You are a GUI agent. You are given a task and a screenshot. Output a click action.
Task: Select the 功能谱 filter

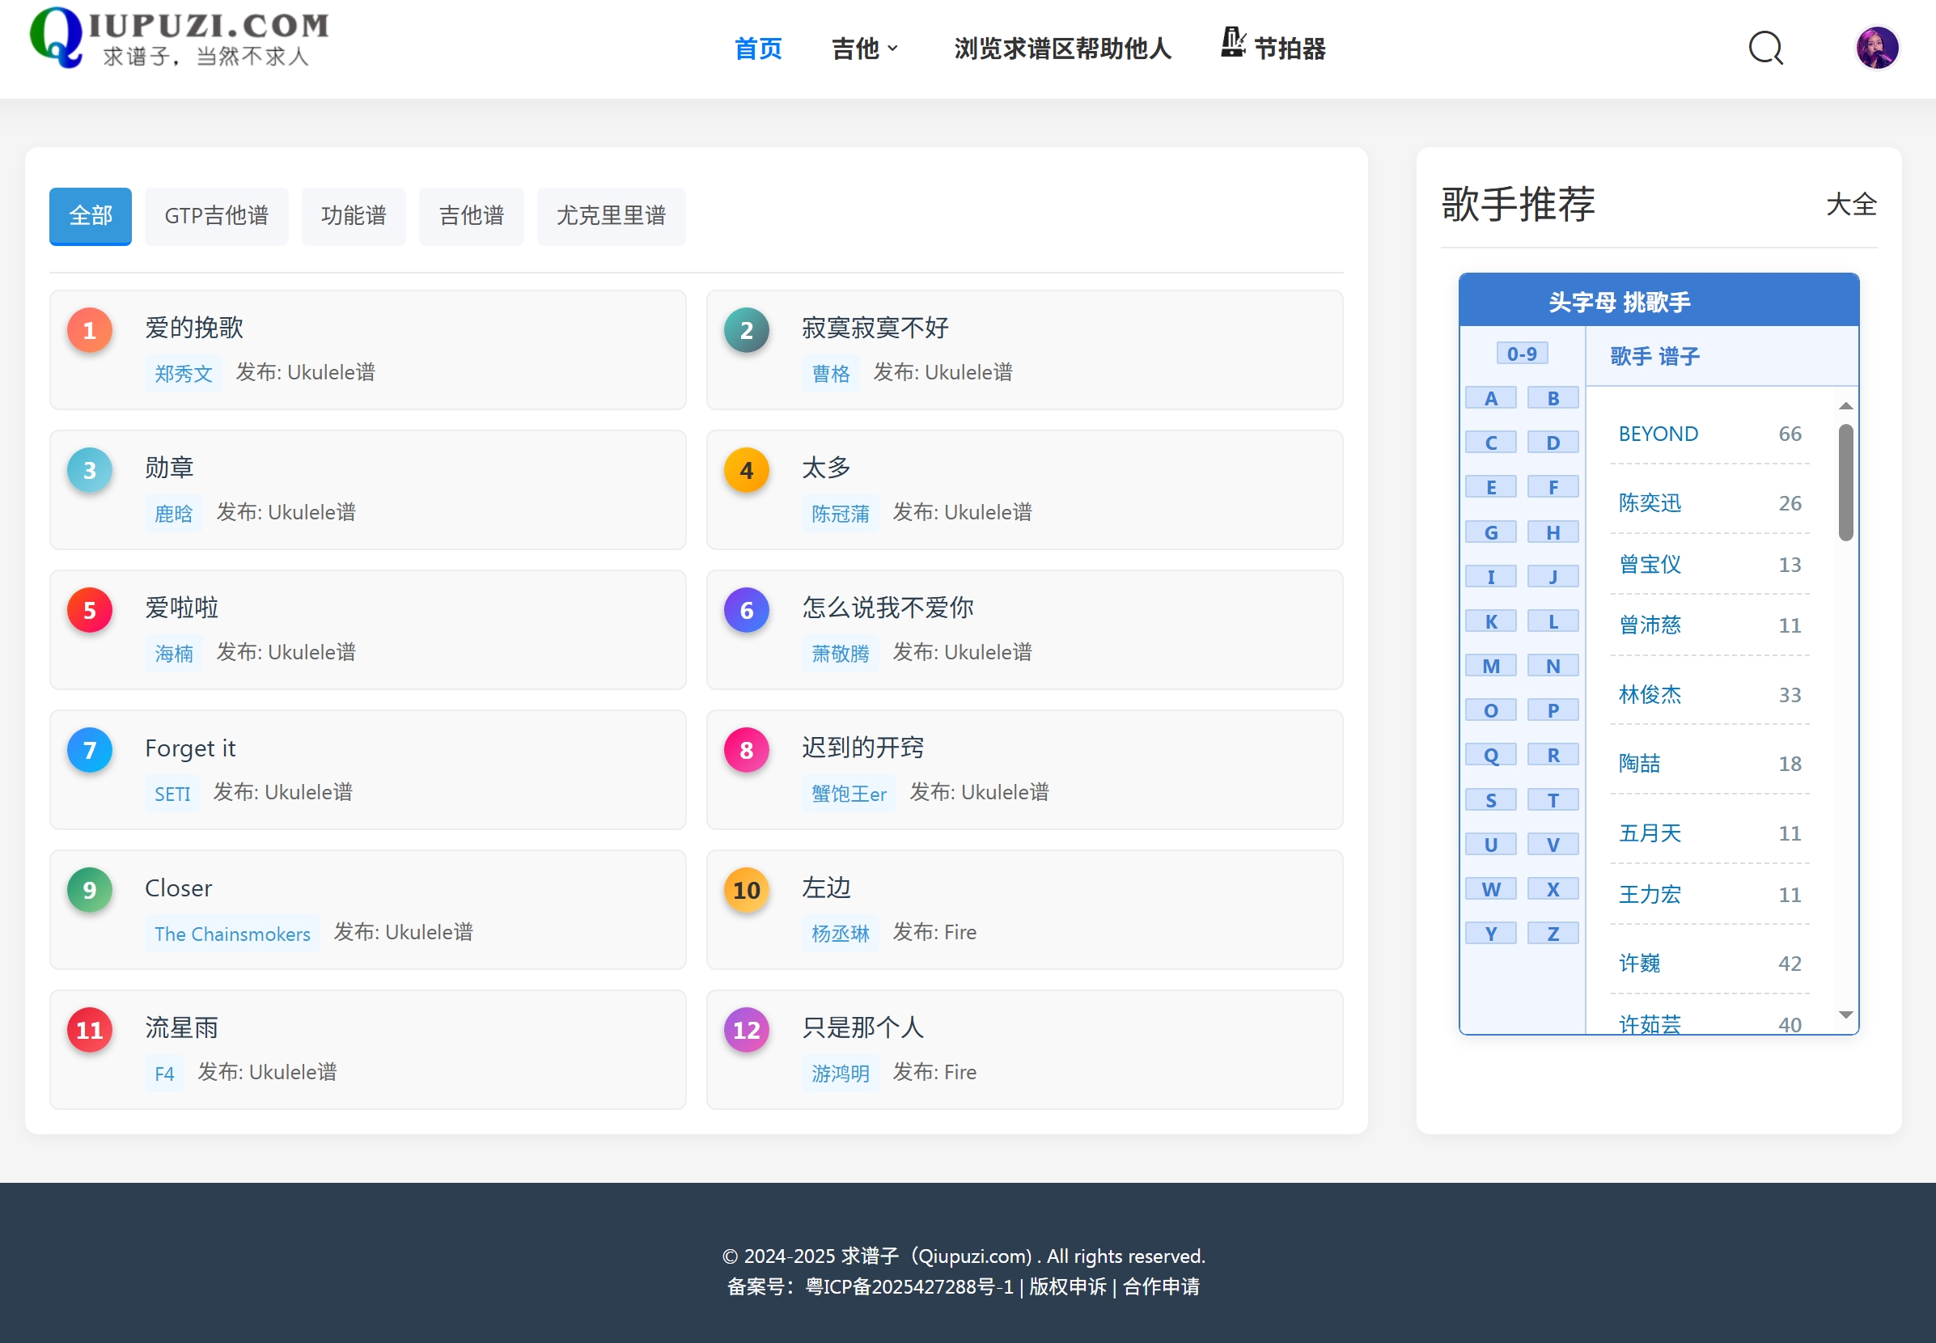click(x=354, y=215)
